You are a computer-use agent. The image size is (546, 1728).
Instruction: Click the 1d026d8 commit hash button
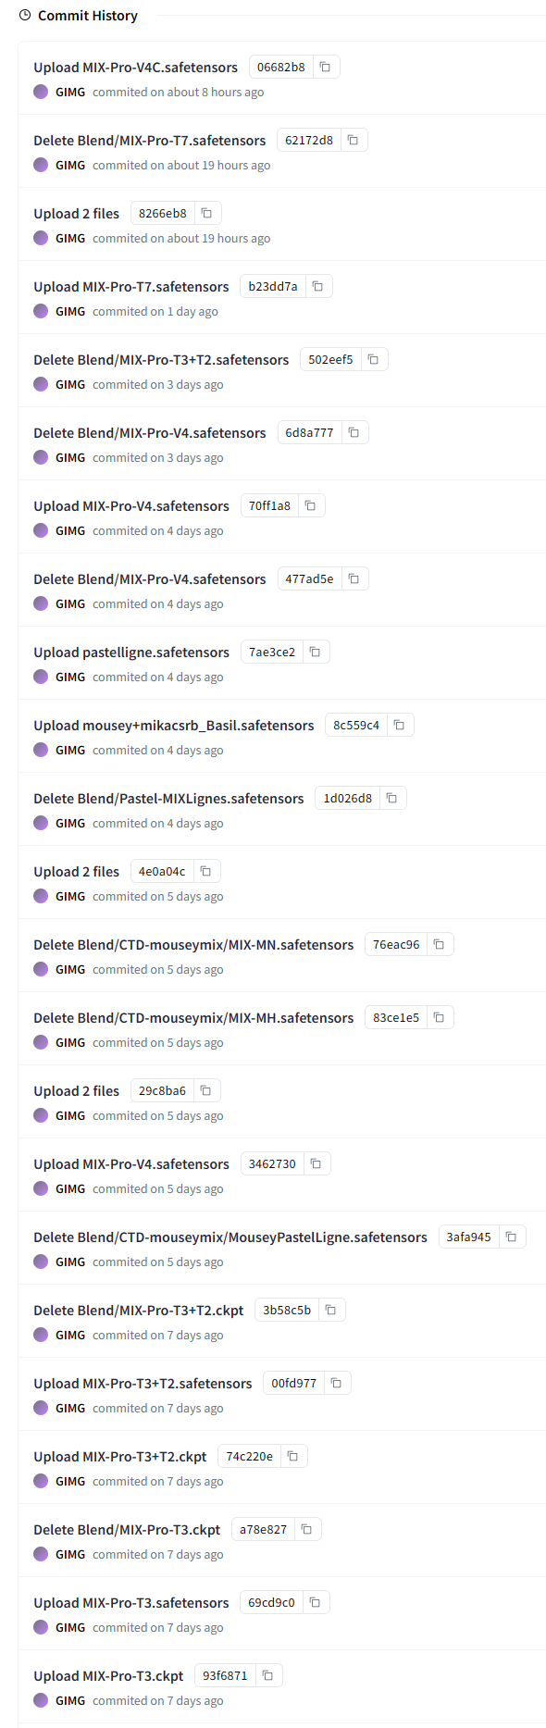pos(347,798)
